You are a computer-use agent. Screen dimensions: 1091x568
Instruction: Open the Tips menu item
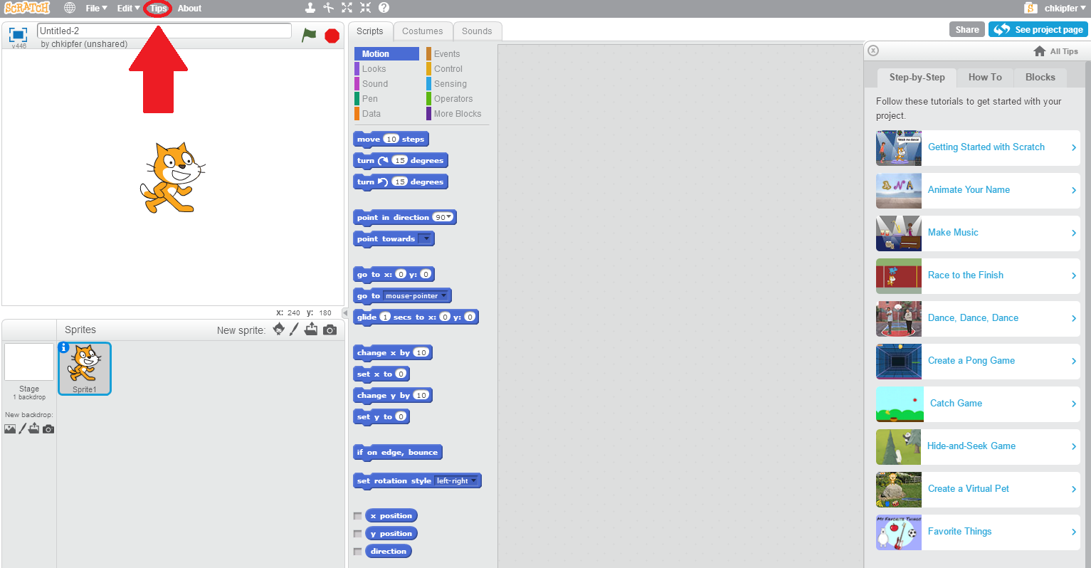click(158, 9)
